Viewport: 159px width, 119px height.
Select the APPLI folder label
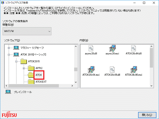pos(39,68)
